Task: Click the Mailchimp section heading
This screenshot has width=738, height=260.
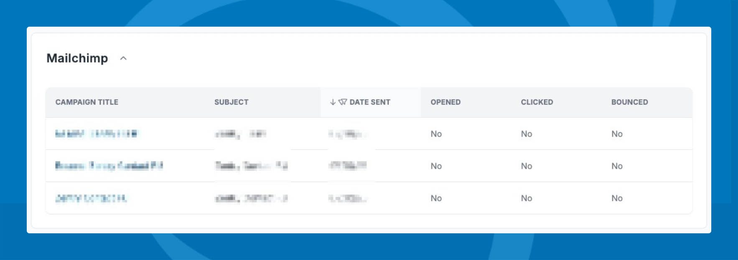Action: 77,58
